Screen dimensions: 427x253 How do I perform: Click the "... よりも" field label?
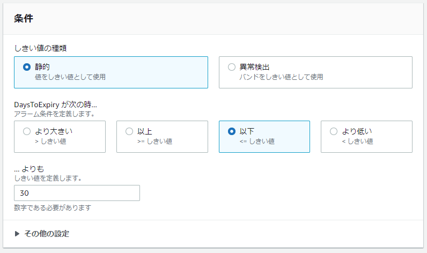coord(29,169)
